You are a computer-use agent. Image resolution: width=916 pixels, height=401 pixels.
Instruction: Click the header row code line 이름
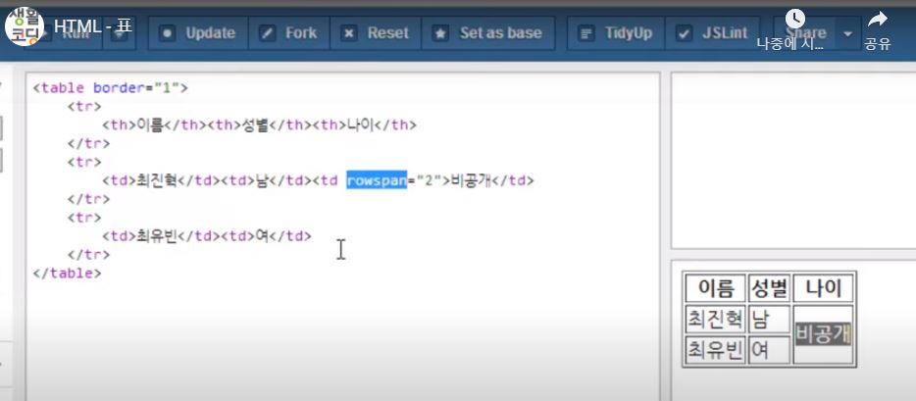point(259,125)
